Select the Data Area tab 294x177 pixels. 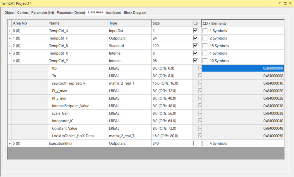coord(95,12)
